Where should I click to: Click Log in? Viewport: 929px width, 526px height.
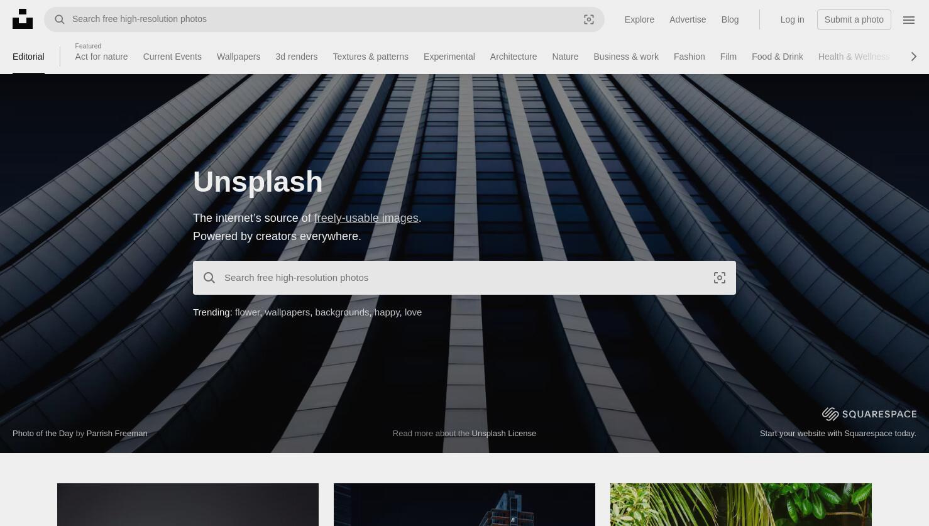coord(792,19)
